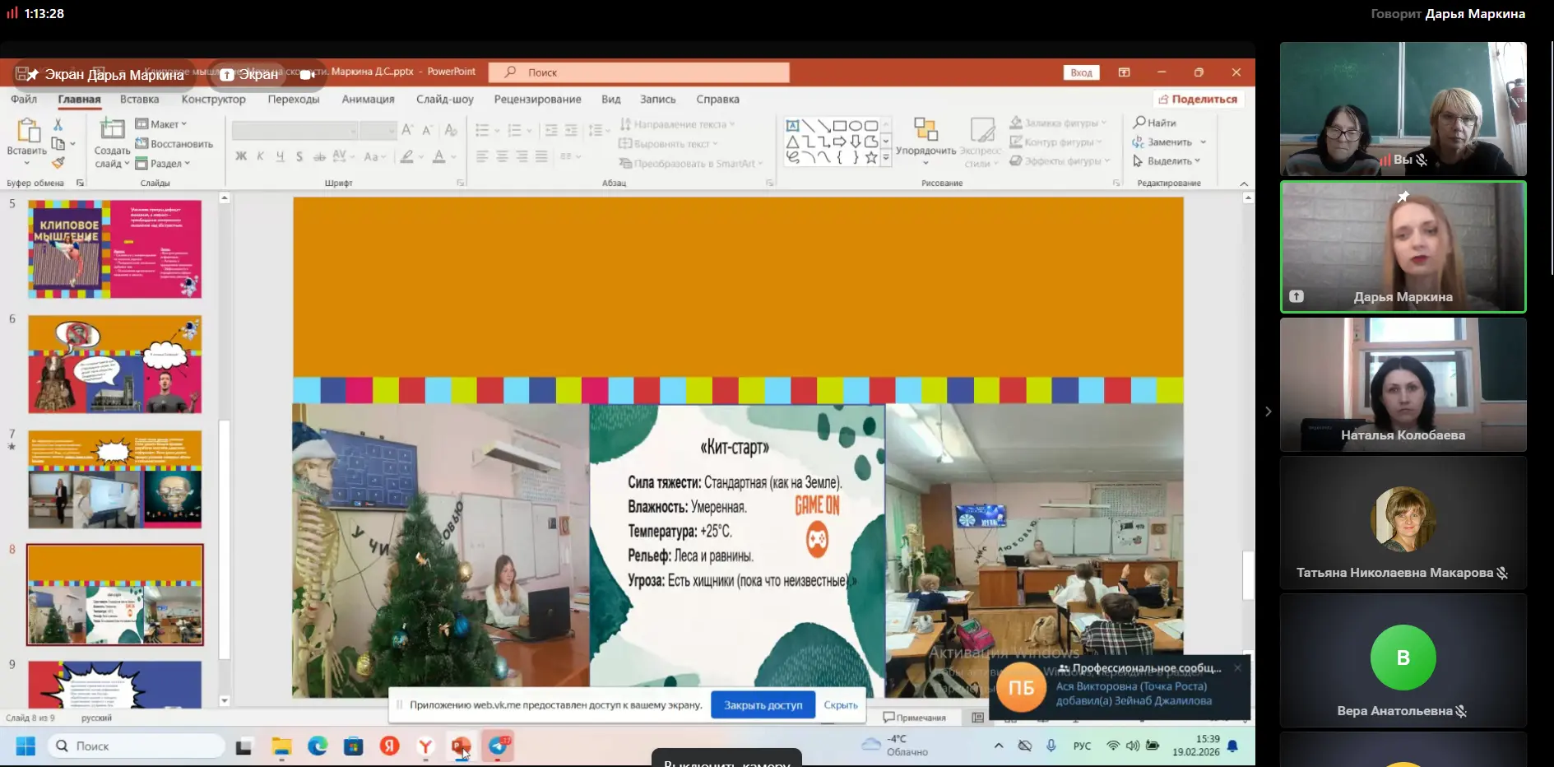
Task: Open the Layout (Макет) dropdown
Action: tap(162, 124)
